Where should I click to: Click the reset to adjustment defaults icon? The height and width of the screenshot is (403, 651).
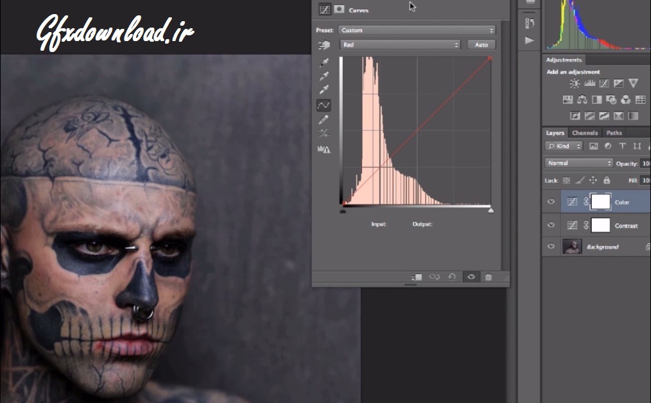(x=452, y=277)
